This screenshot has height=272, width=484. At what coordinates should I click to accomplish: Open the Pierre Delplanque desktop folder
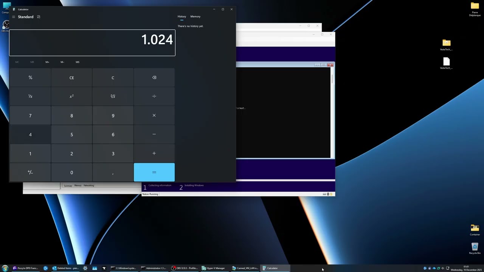475,10
